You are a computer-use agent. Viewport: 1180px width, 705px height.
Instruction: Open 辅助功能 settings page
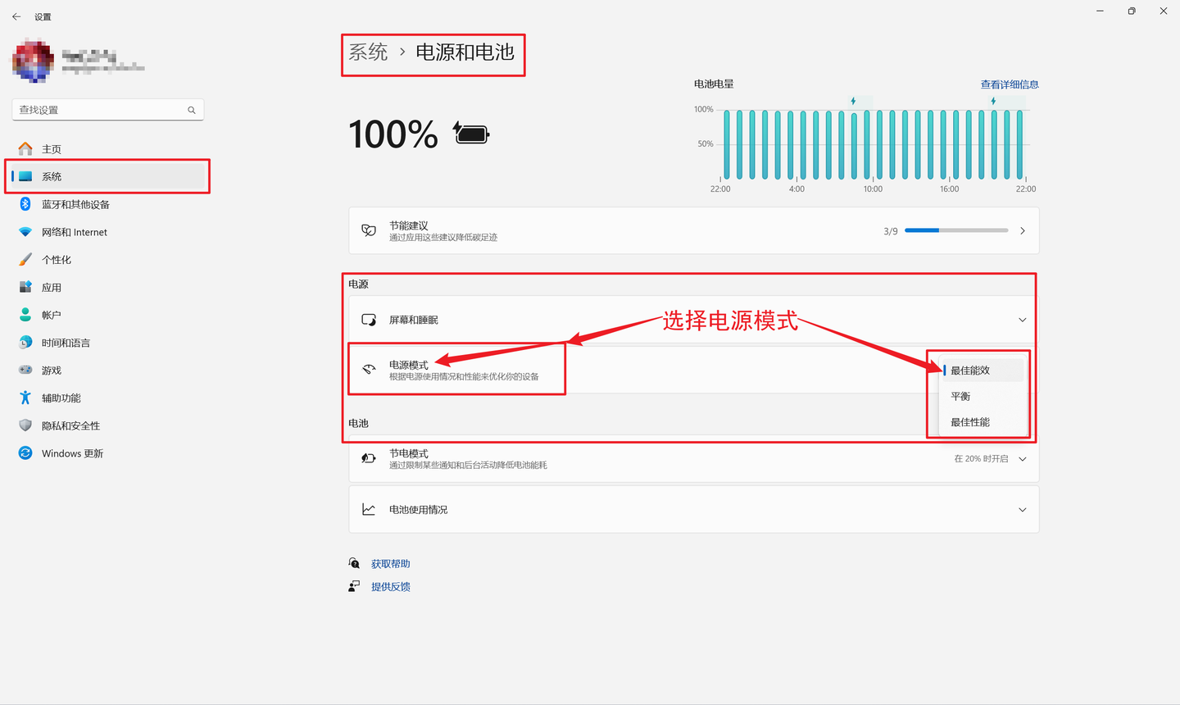pyautogui.click(x=107, y=398)
